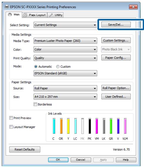144x167 pixels.
Task: Click the Roll Paper Option... button
Action: coord(116,88)
